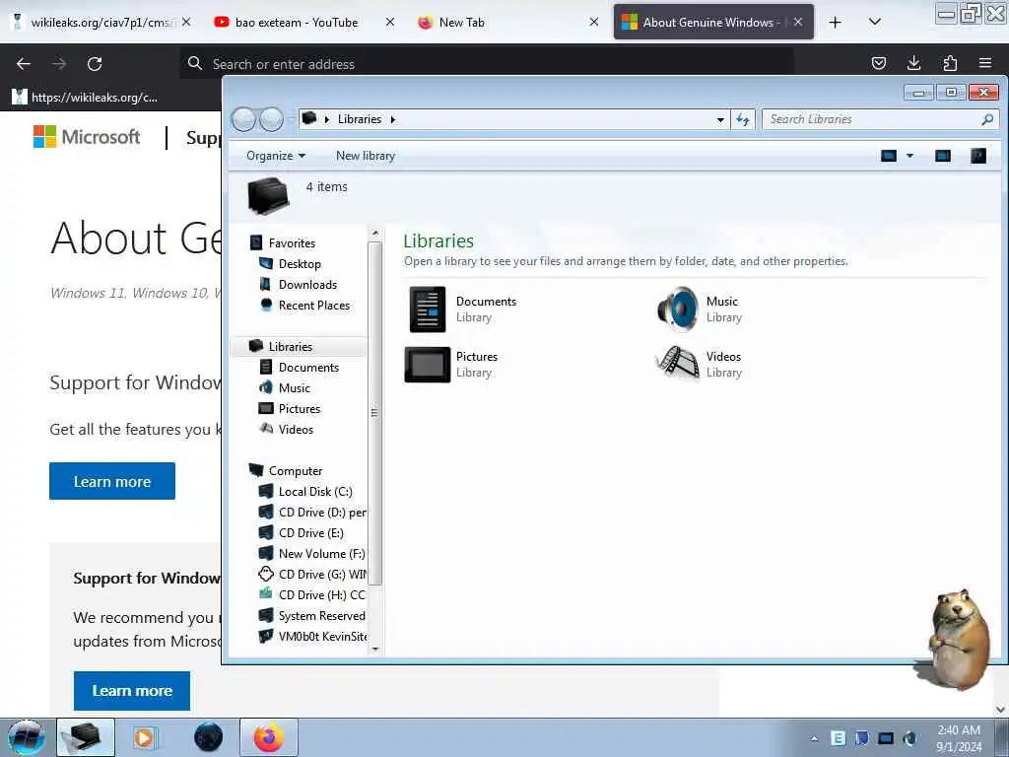Show hidden system tray icons arrow
The width and height of the screenshot is (1009, 757).
(x=814, y=738)
